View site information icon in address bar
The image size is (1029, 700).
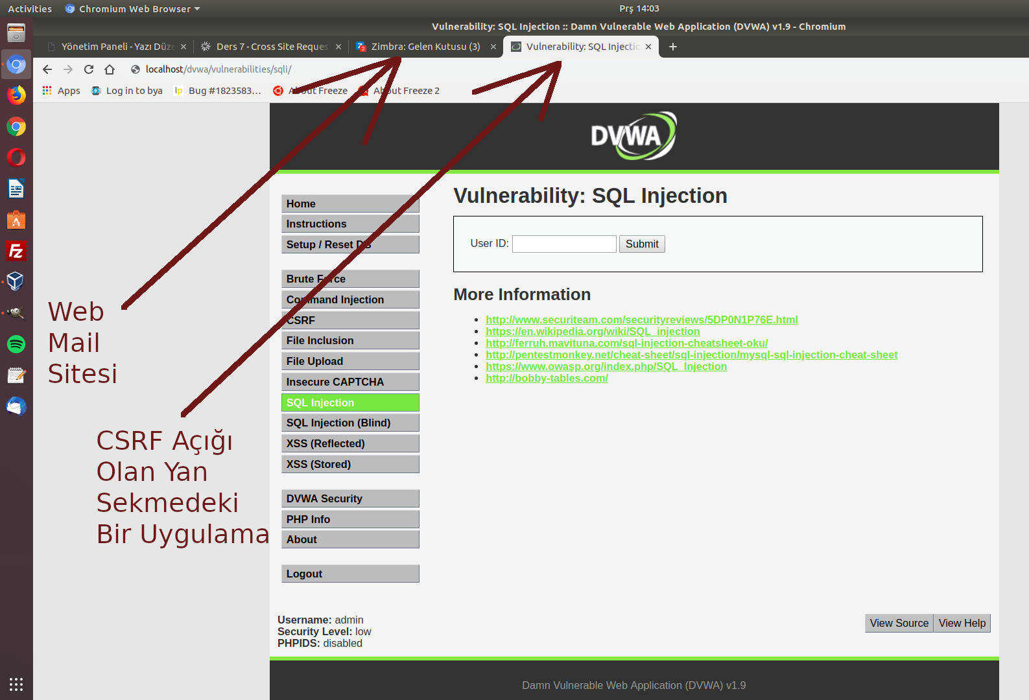click(136, 69)
